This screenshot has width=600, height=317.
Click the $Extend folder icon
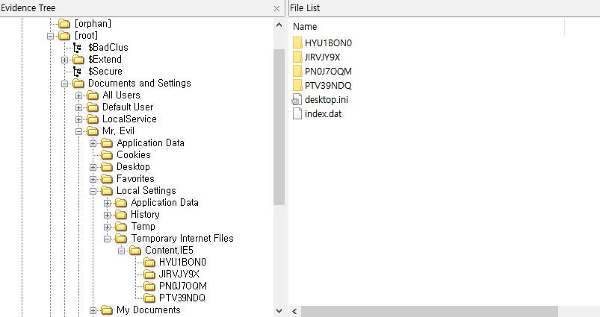pyautogui.click(x=78, y=60)
